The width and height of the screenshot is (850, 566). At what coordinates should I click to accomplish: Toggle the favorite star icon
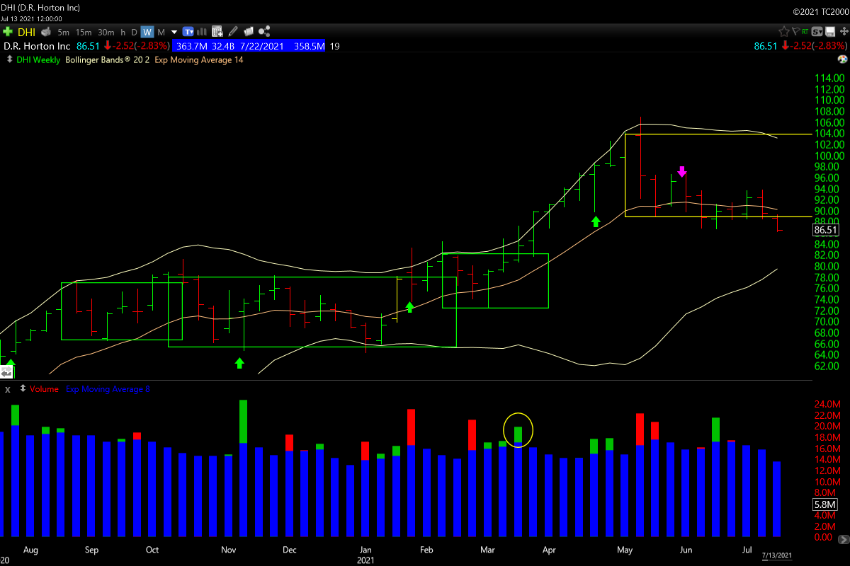784,31
